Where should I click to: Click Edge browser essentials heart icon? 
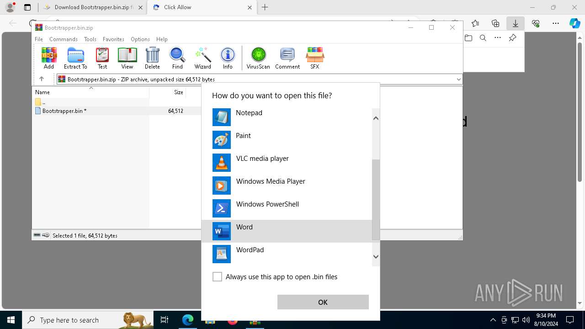[536, 23]
